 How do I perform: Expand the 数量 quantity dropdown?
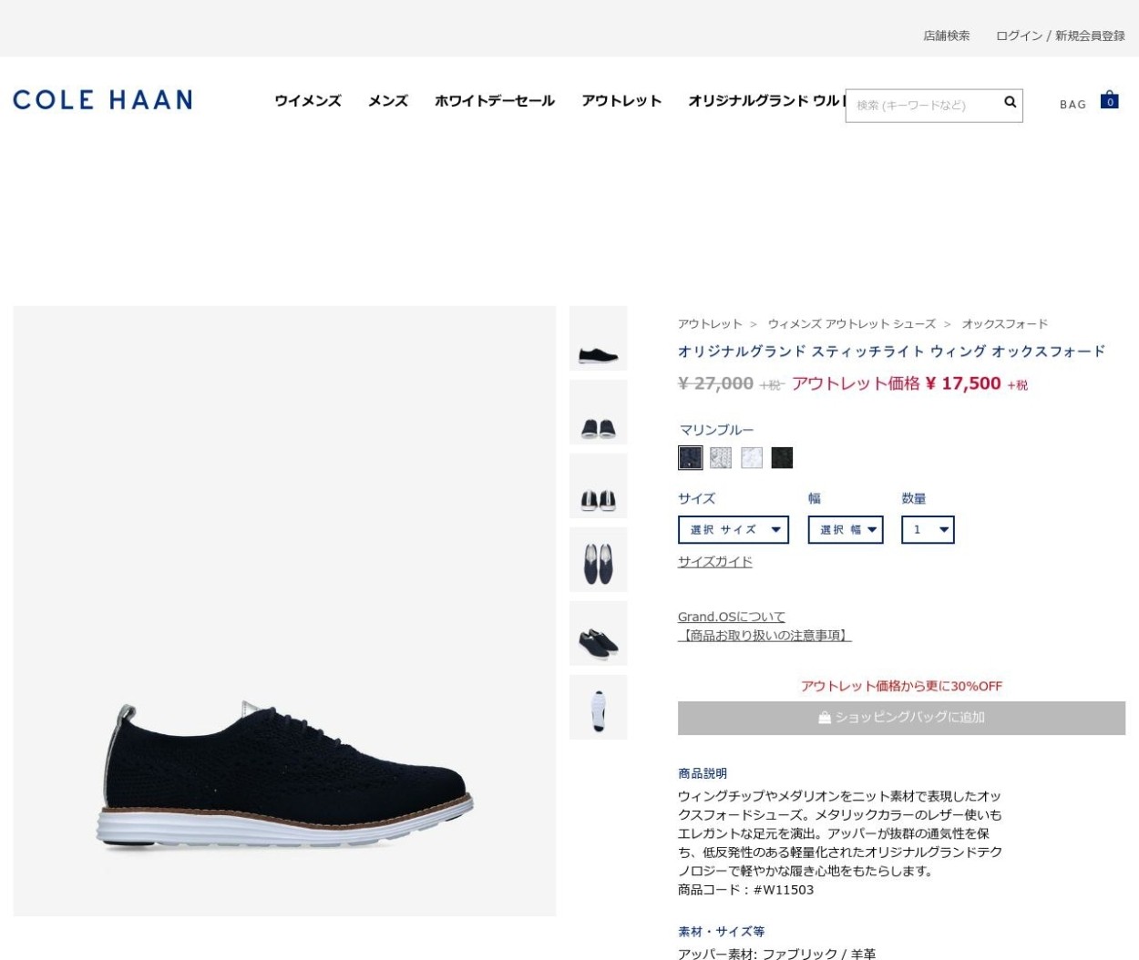[928, 529]
